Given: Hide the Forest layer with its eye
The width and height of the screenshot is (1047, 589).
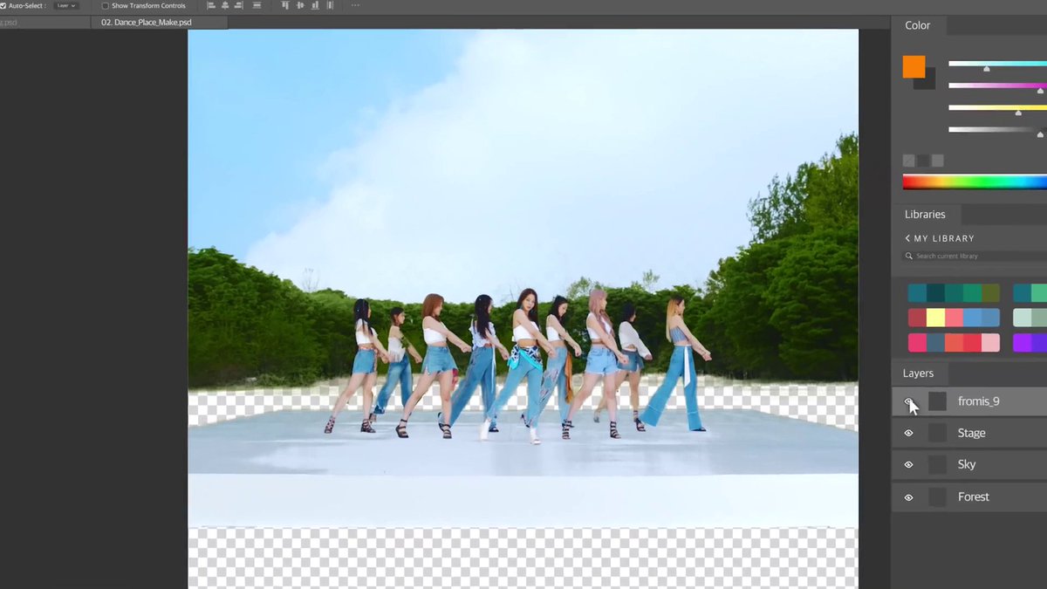Looking at the screenshot, I should (908, 497).
